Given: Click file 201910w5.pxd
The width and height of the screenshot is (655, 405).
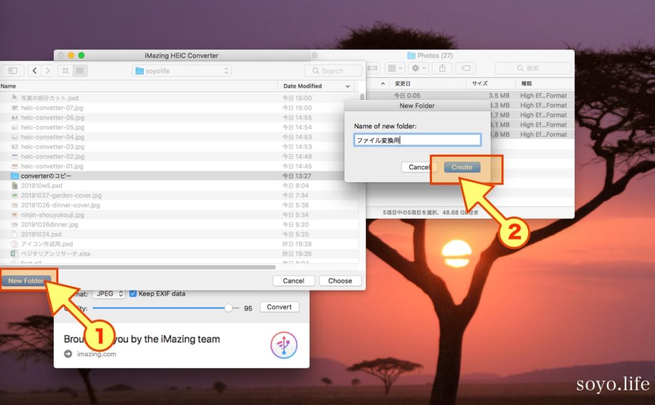Looking at the screenshot, I should pyautogui.click(x=42, y=186).
